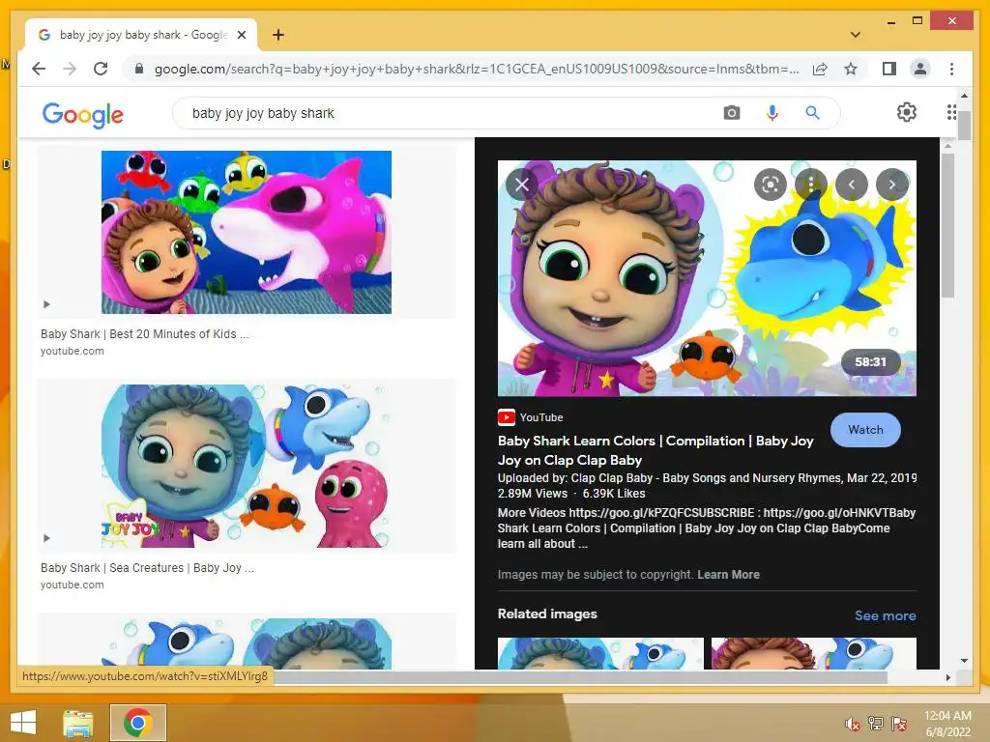The height and width of the screenshot is (742, 990).
Task: Expand the tab search chevron
Action: [x=855, y=35]
